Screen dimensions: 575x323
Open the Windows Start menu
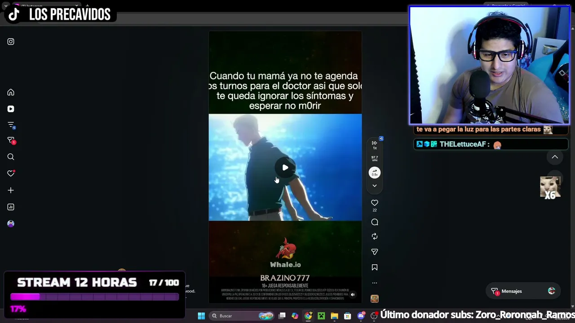coord(201,316)
